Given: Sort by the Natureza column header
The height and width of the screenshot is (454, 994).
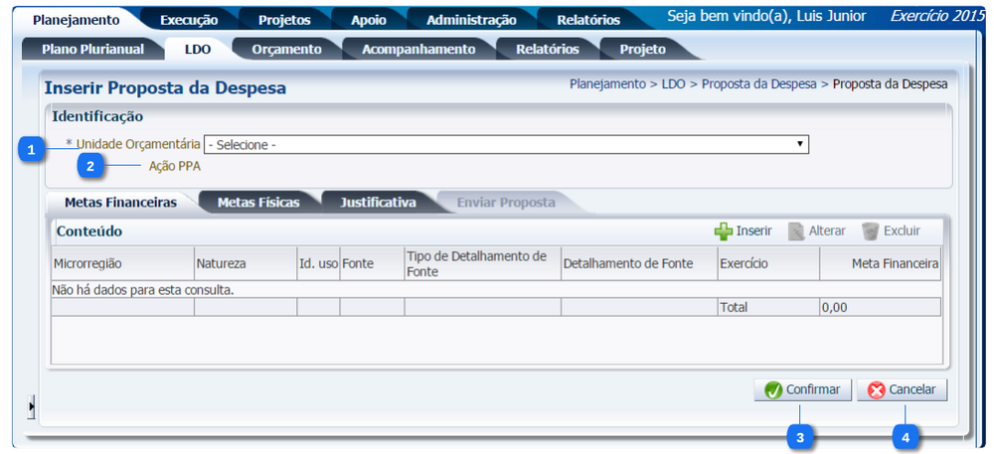Looking at the screenshot, I should pyautogui.click(x=221, y=264).
